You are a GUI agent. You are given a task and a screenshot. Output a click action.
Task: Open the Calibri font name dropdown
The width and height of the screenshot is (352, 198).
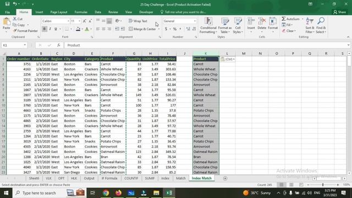(x=68, y=21)
